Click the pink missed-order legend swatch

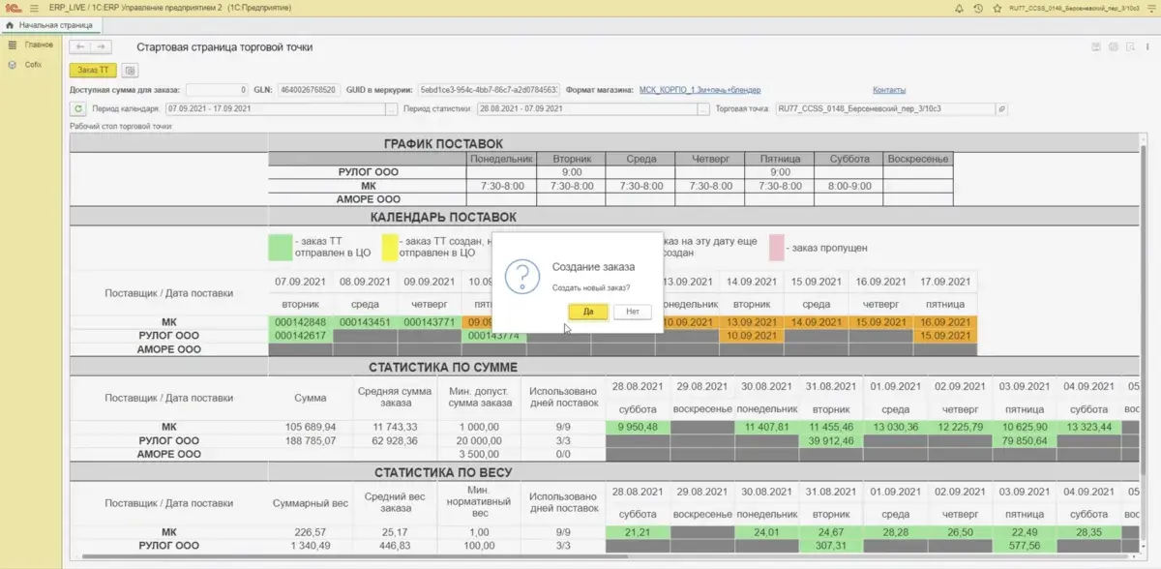click(x=776, y=247)
